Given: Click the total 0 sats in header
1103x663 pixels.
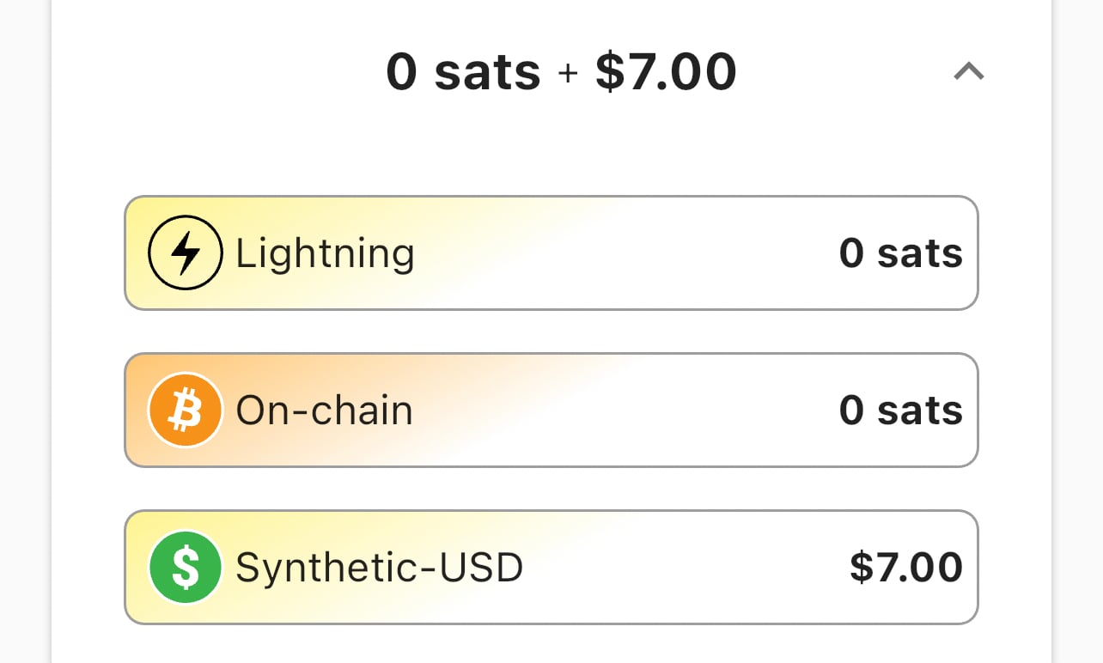Looking at the screenshot, I should (x=463, y=72).
